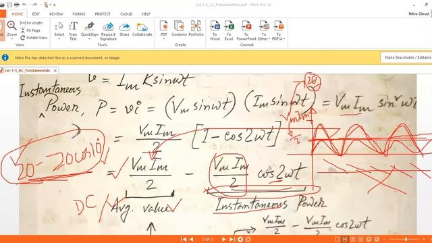Click the Make Searchable / Editable button
Screen dimensions: 432x243
(407, 57)
